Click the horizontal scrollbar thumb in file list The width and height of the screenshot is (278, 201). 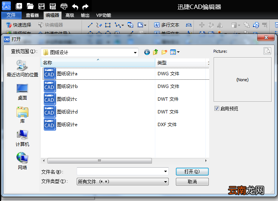point(100,161)
